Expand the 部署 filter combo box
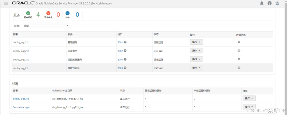287x115 pixels. [x=47, y=26]
